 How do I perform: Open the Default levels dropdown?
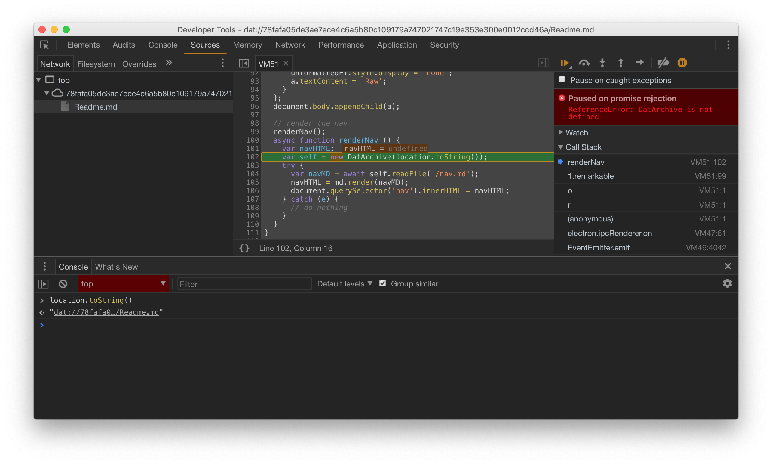pyautogui.click(x=344, y=283)
